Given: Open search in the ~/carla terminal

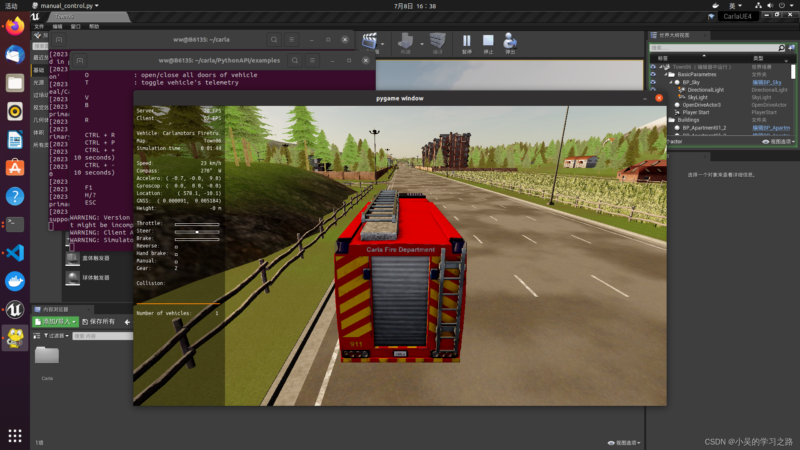Looking at the screenshot, I should [274, 40].
